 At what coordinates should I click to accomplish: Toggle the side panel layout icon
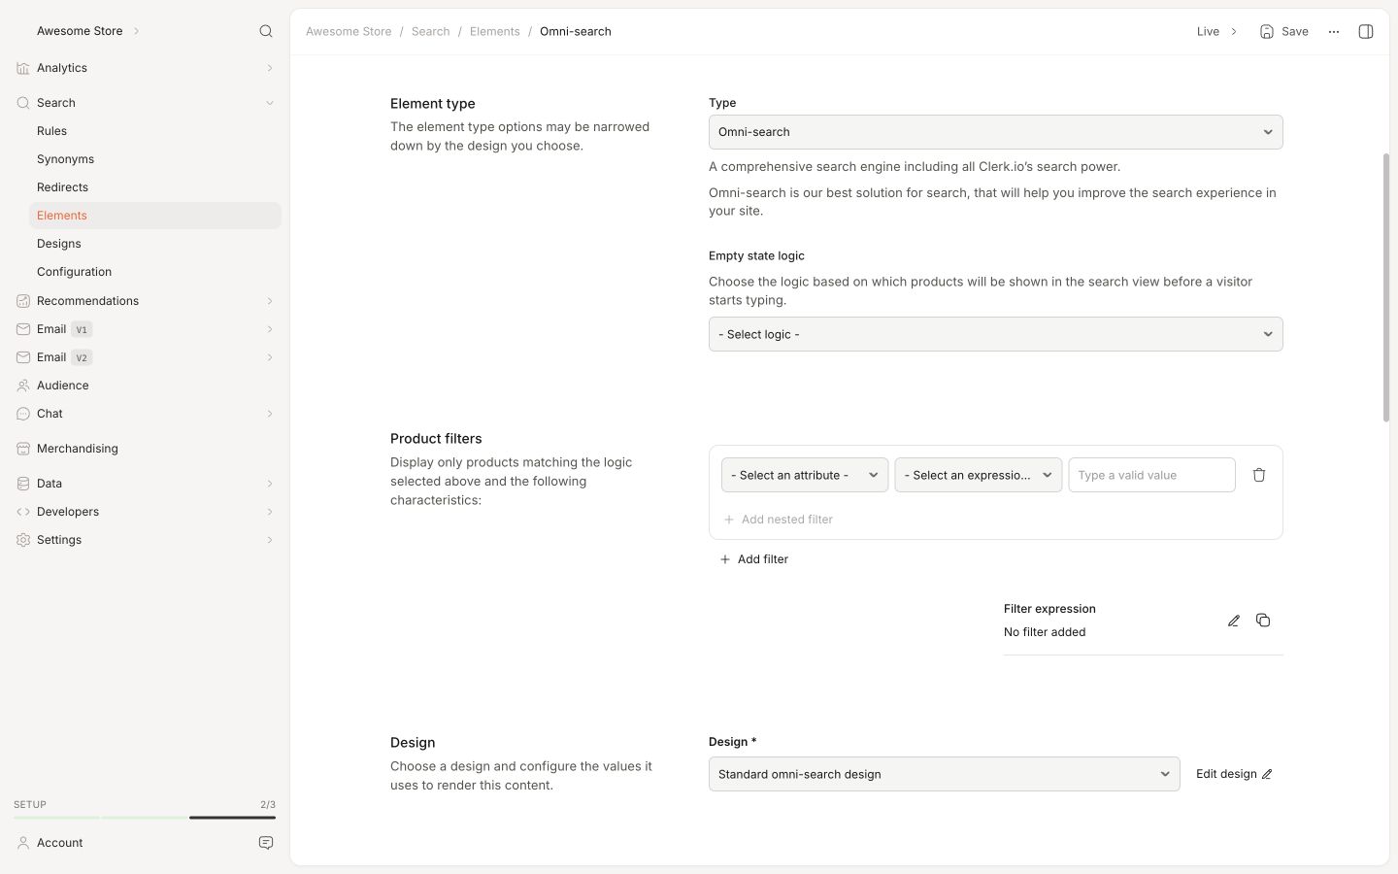(x=1366, y=31)
